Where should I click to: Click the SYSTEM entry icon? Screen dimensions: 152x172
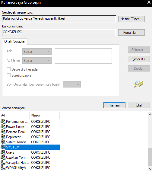tap(3, 147)
